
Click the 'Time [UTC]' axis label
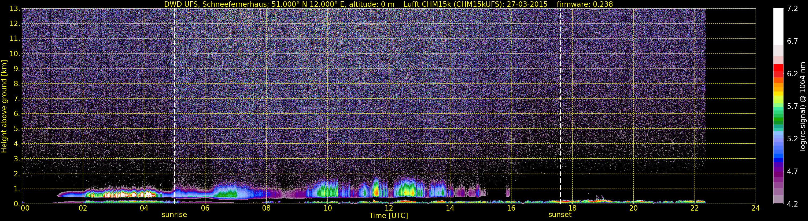tap(388, 216)
